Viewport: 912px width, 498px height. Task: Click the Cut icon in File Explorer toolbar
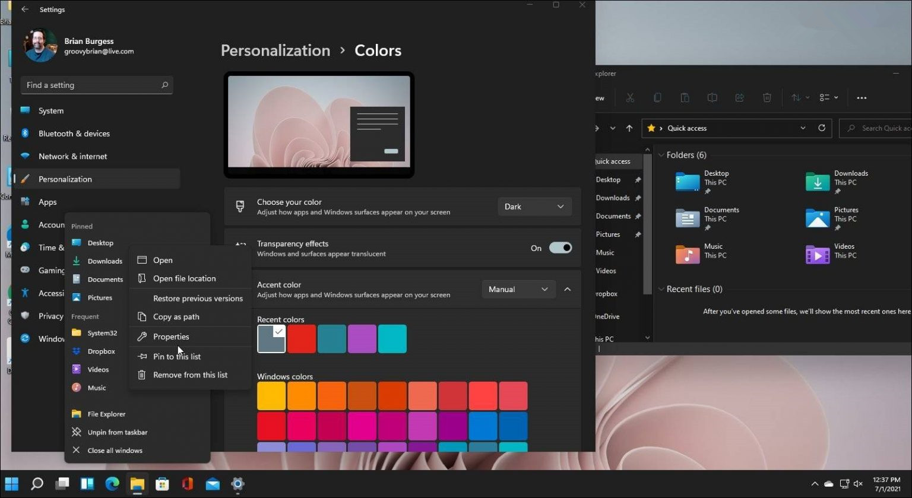630,97
